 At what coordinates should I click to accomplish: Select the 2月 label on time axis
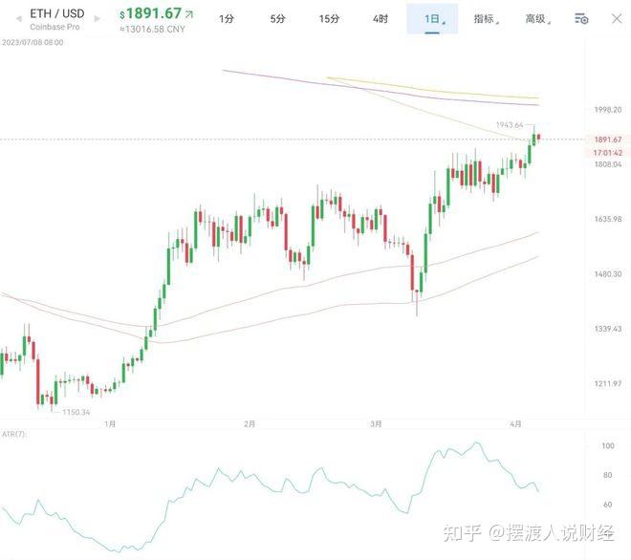tap(250, 423)
